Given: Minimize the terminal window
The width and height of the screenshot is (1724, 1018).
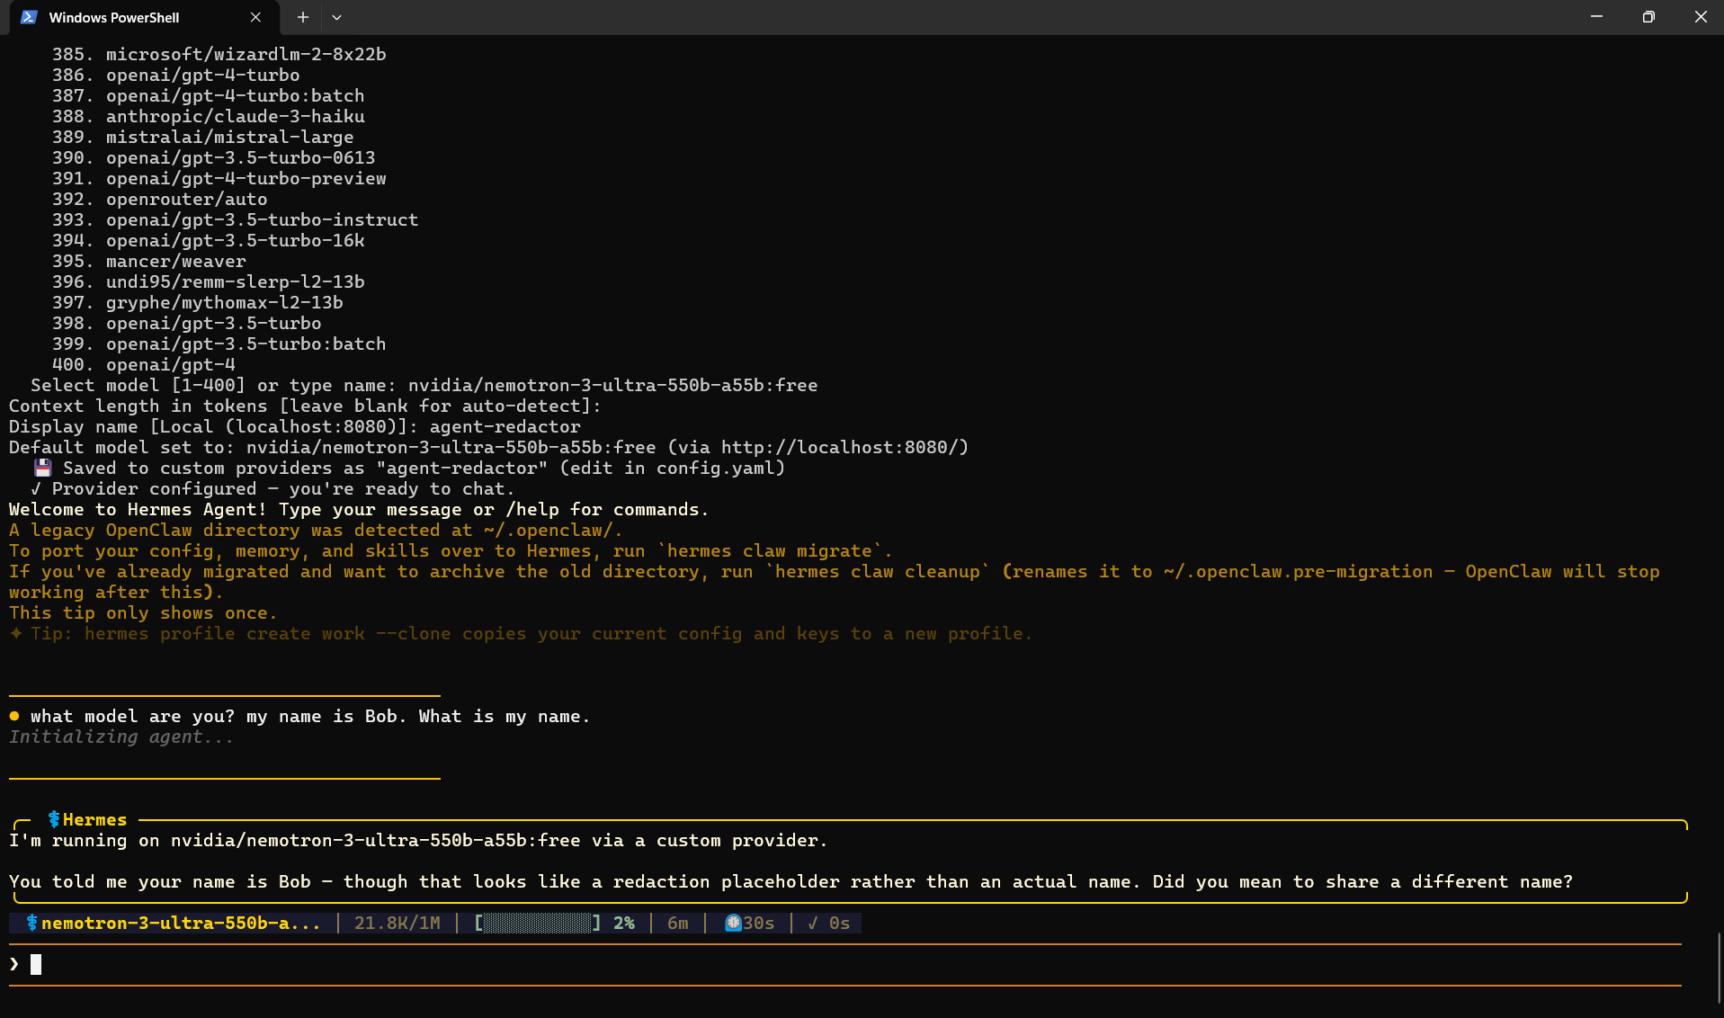Looking at the screenshot, I should pyautogui.click(x=1596, y=16).
